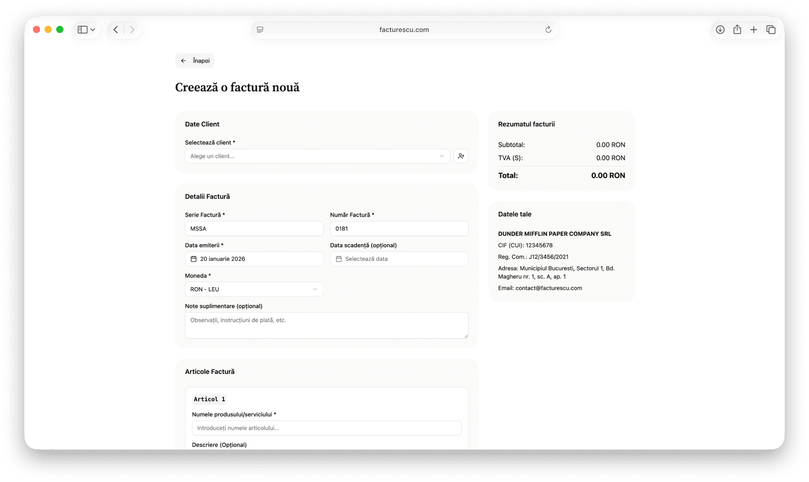809x482 pixels.
Task: Click the facturescu.com address bar
Action: pyautogui.click(x=404, y=30)
